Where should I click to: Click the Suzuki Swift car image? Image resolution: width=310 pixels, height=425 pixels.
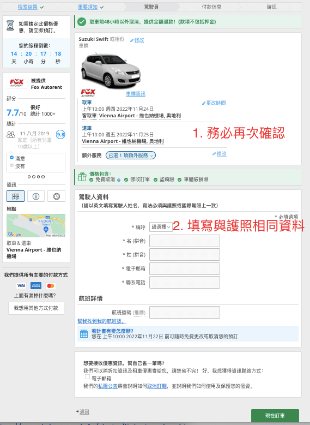coord(111,70)
